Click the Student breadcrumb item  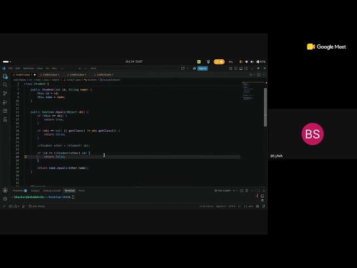point(90,80)
